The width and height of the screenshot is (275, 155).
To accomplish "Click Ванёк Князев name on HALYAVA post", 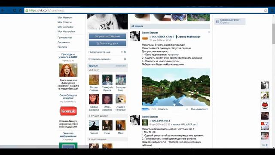I will coord(150,117).
